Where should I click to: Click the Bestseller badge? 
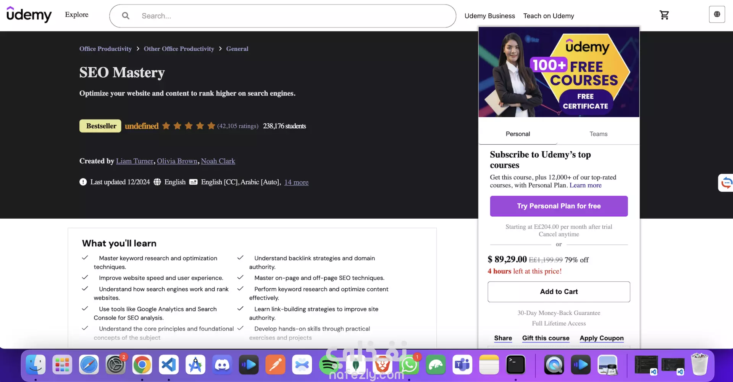tap(100, 126)
